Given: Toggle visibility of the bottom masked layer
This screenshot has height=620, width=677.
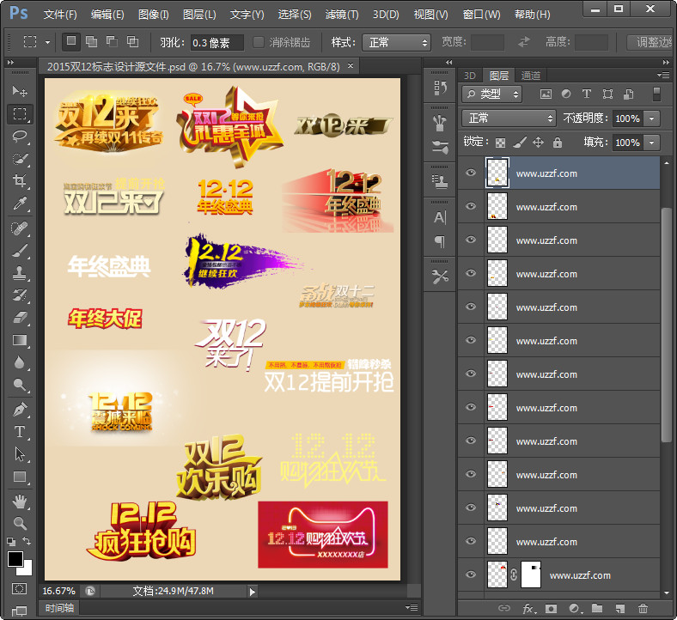Looking at the screenshot, I should tap(470, 575).
